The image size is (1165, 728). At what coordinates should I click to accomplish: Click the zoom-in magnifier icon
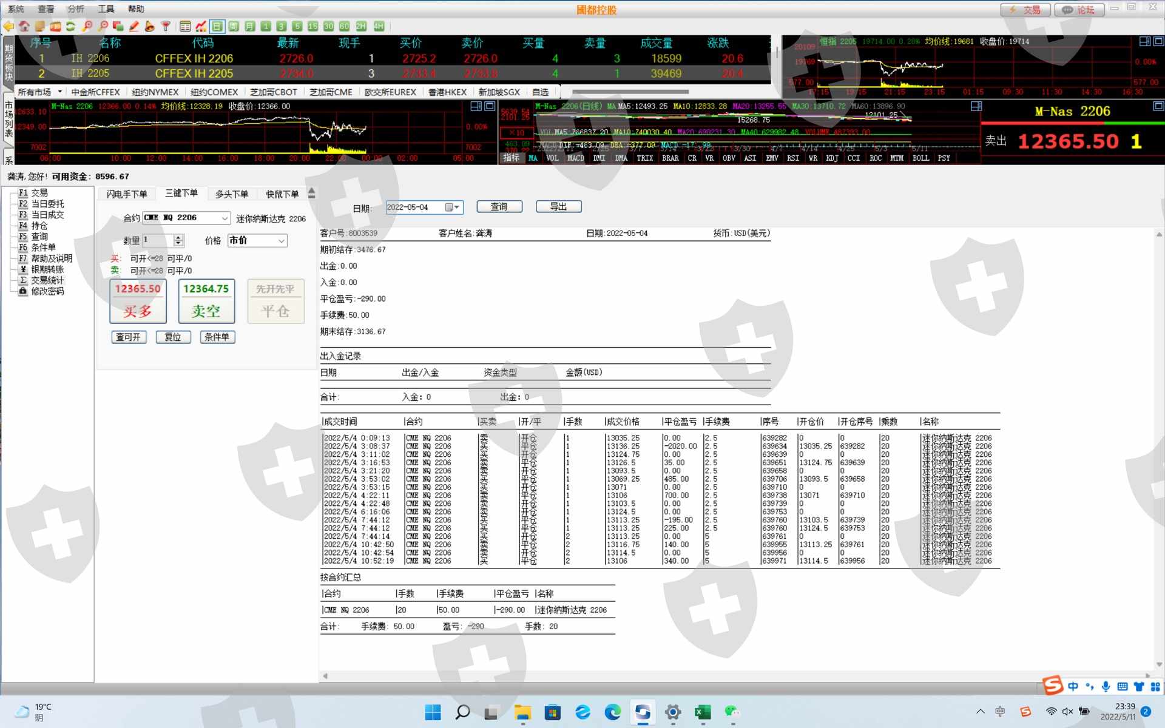point(87,26)
